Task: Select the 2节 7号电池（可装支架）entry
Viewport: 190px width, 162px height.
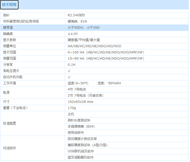Action: 85,95
